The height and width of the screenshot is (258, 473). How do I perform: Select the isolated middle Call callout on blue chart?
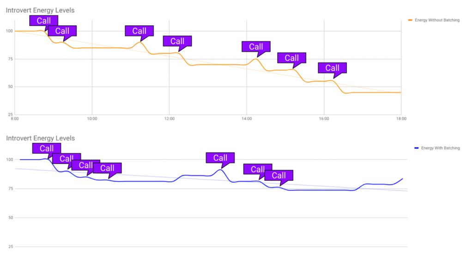point(220,158)
